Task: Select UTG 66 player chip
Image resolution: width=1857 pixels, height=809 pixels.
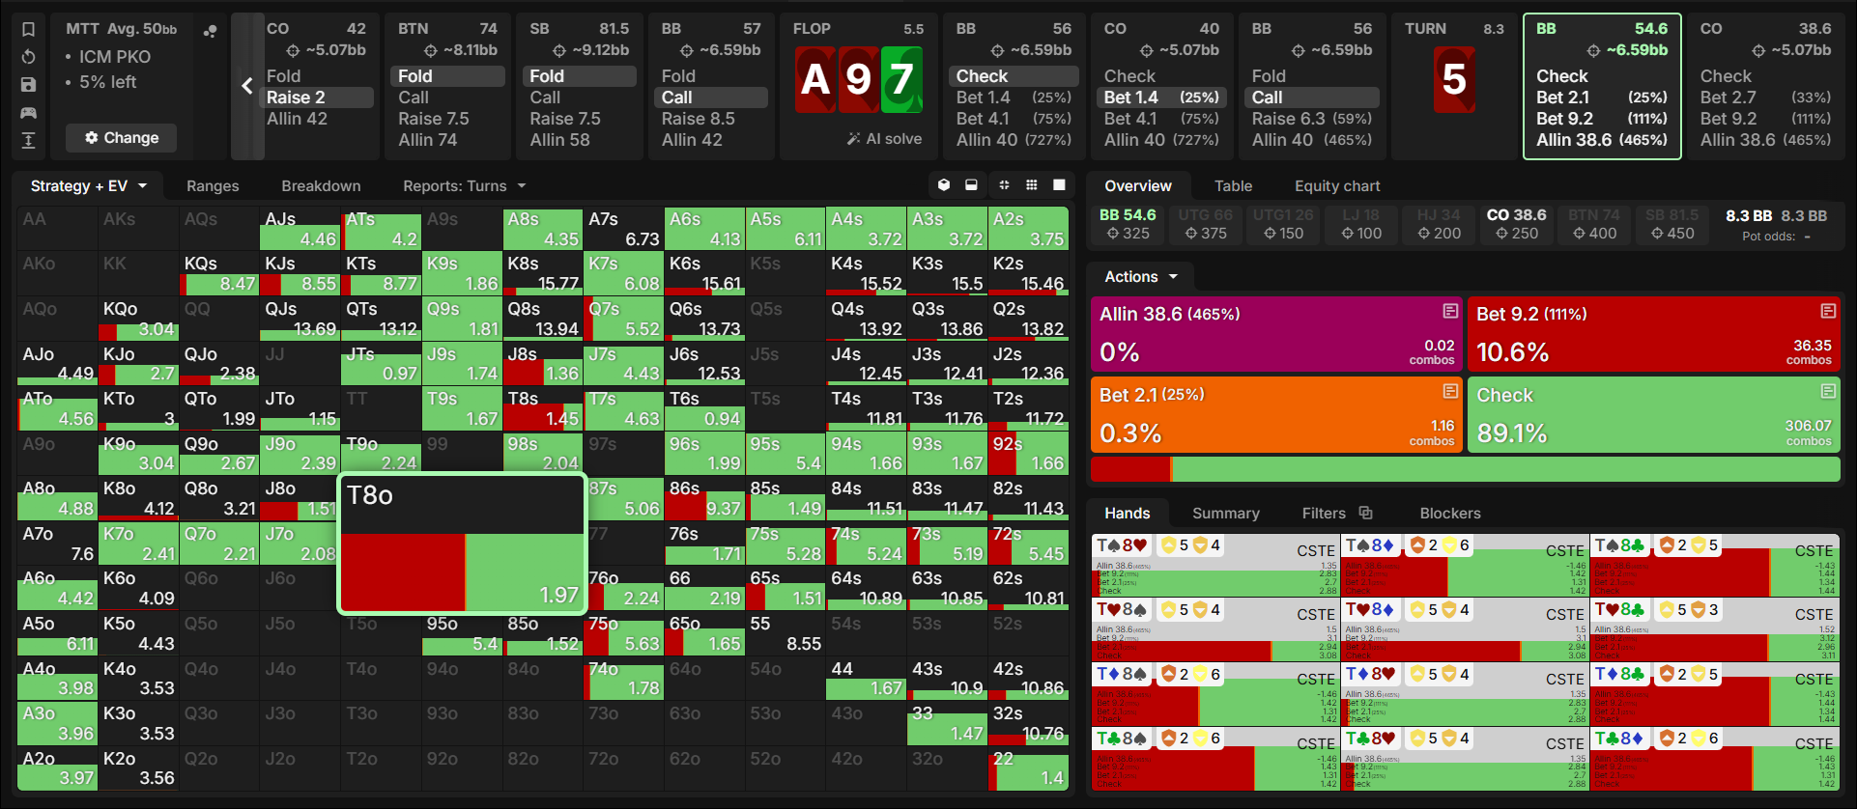Action: 1206,224
